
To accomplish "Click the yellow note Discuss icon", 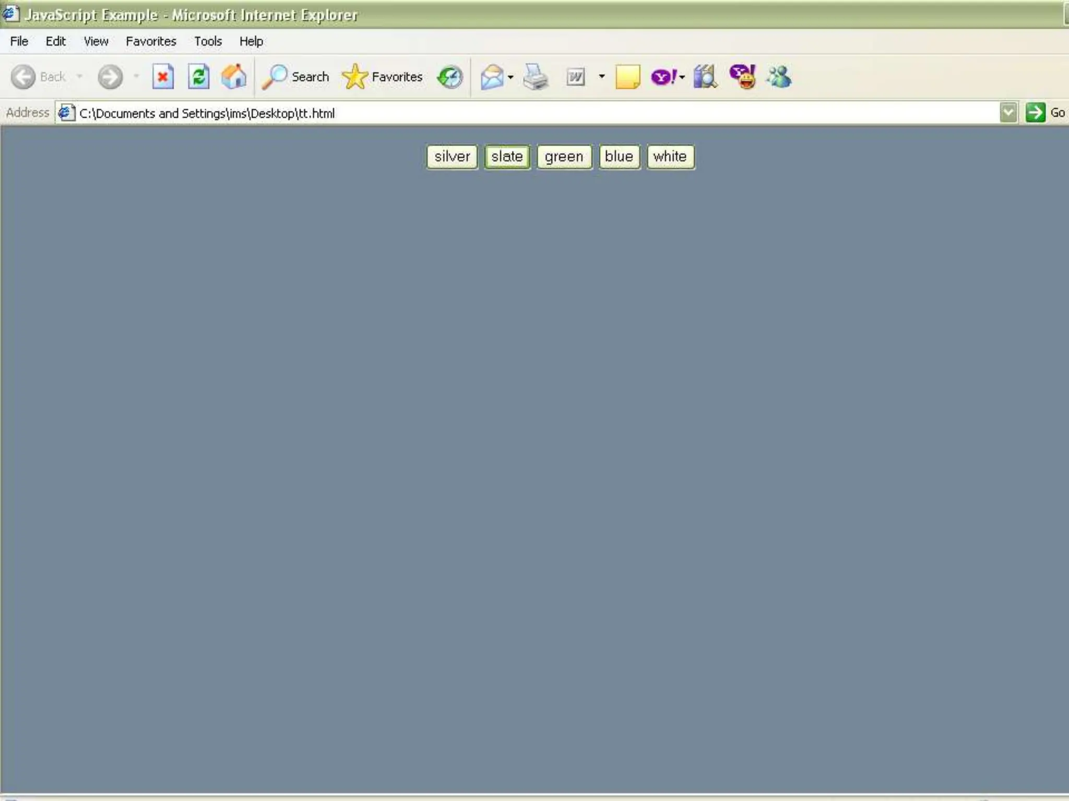I will [627, 77].
